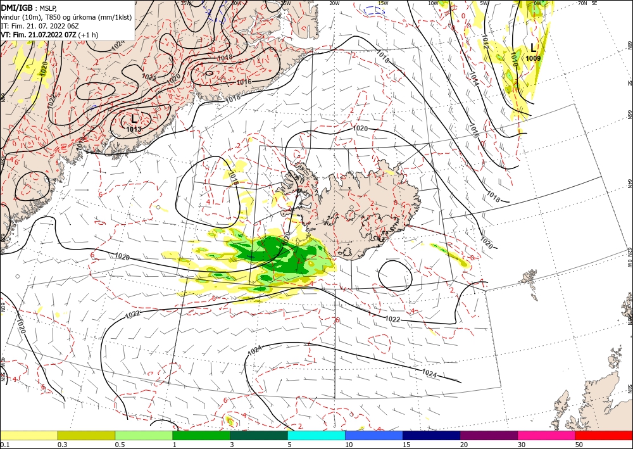Viewport: 633px width, 449px height.
Task: Click the 'L' low marker over Greenland
Action: tap(134, 118)
